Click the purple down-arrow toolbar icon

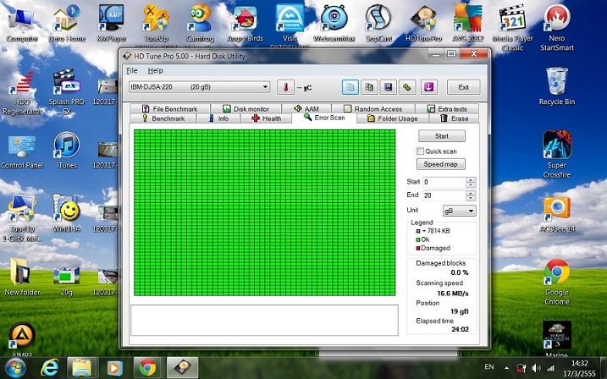tap(428, 87)
